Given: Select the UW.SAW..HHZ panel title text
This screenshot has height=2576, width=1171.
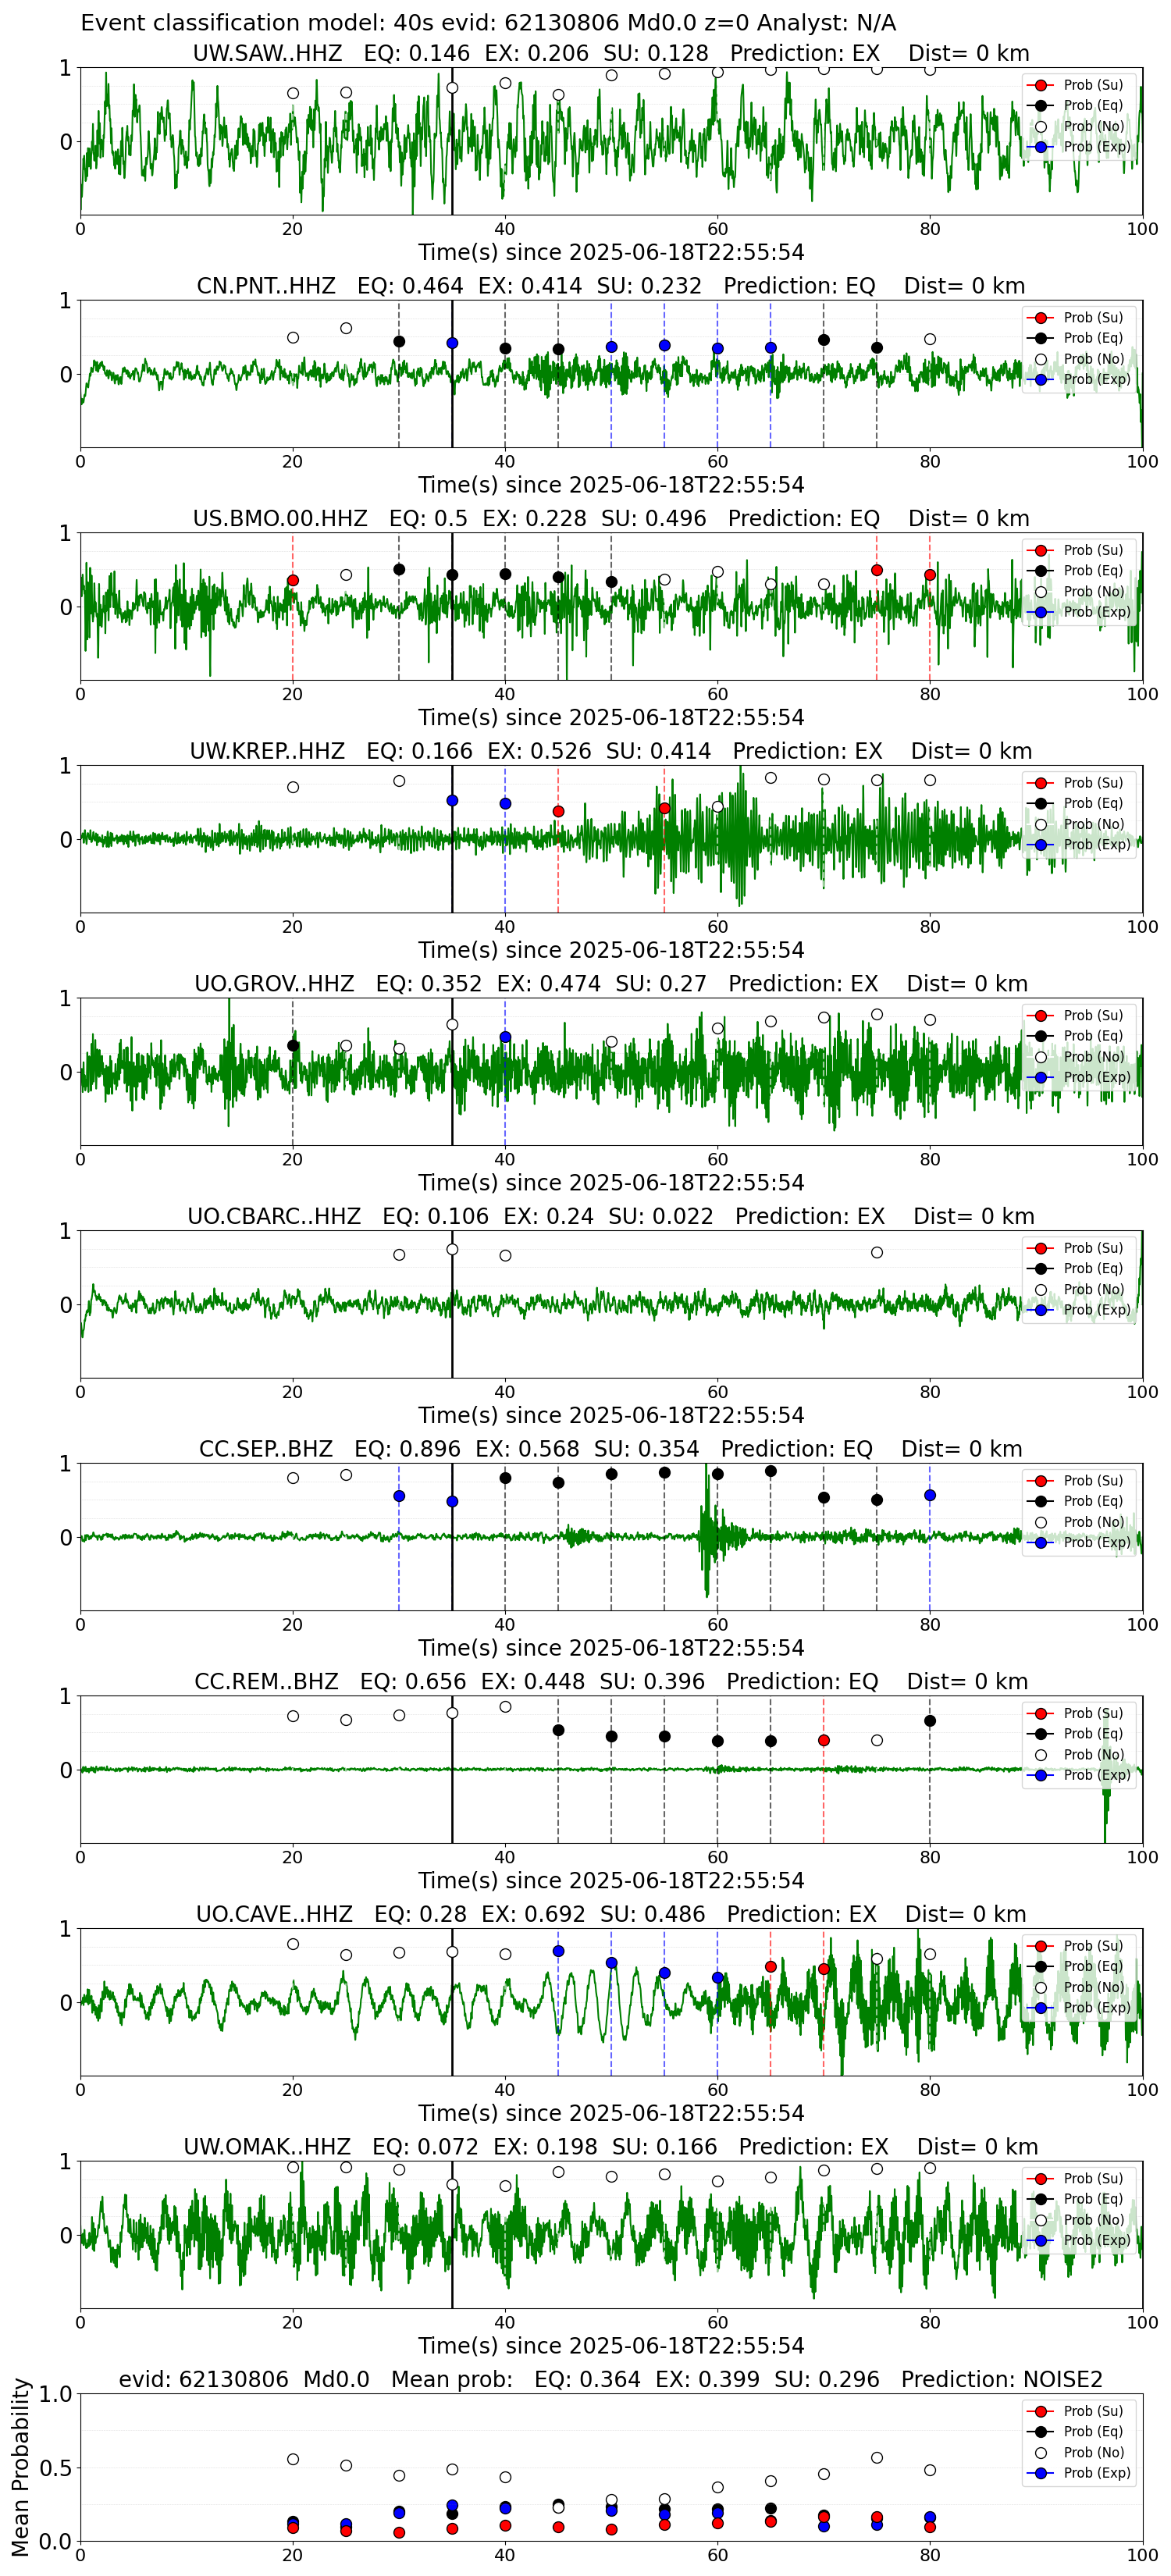Looking at the screenshot, I should (x=610, y=53).
